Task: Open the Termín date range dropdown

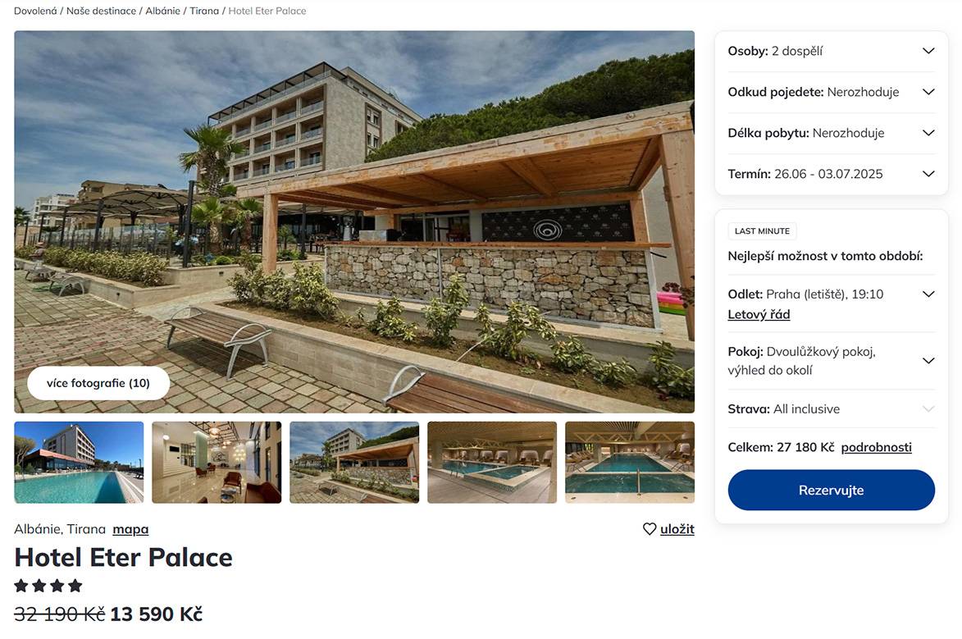Action: pos(928,174)
